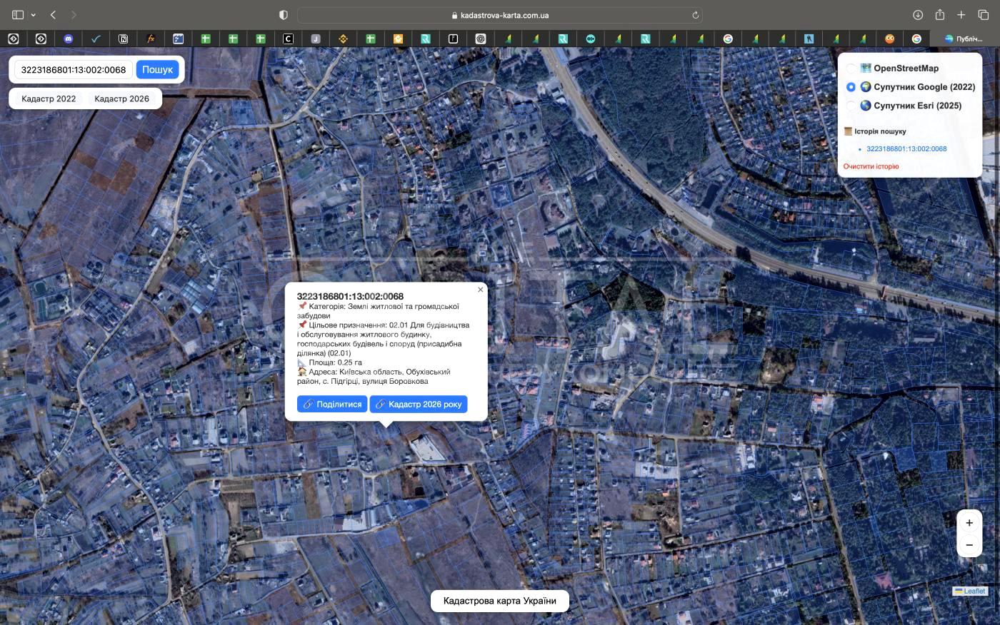Click the Кадастрова карта України label

[500, 601]
